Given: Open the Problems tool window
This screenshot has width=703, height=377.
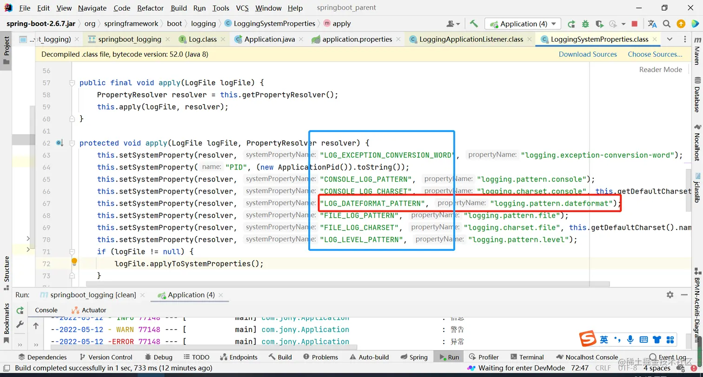Looking at the screenshot, I should (x=320, y=357).
